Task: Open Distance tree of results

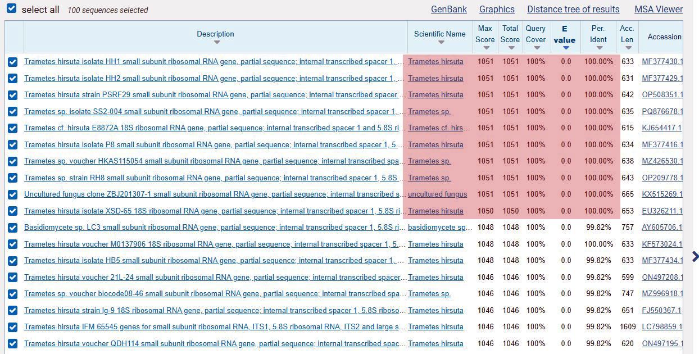Action: tap(573, 9)
